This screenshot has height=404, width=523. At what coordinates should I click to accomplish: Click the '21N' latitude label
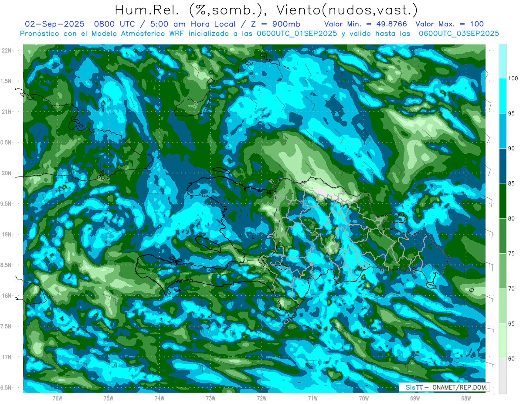coord(7,112)
